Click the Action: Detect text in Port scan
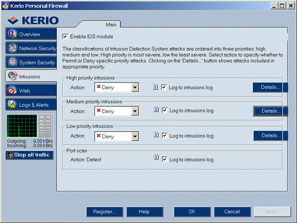The image size is (297, 223). [86, 160]
